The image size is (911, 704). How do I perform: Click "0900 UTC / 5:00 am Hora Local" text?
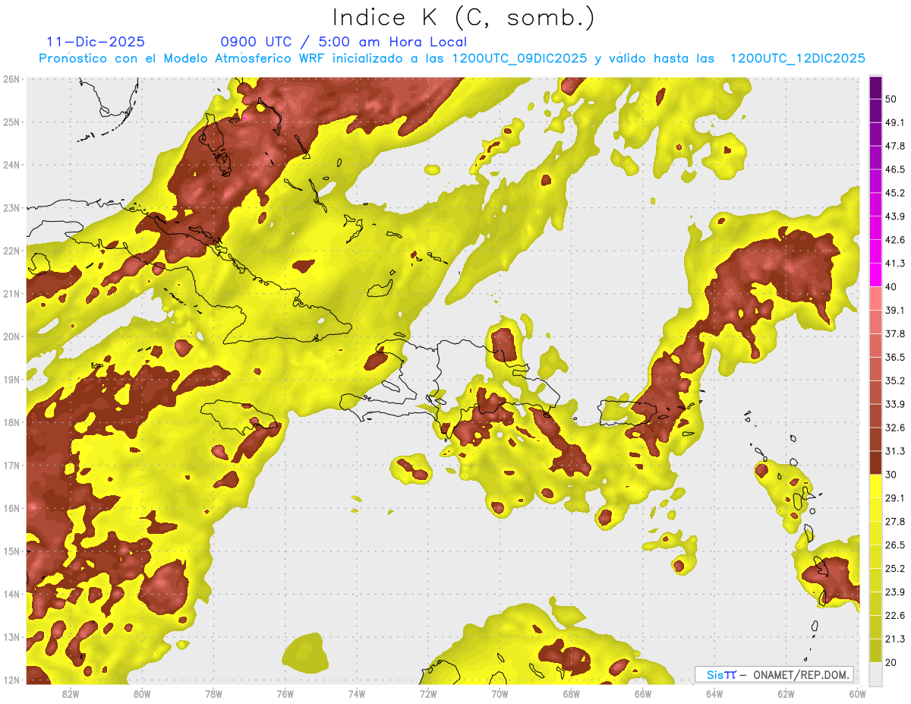point(343,42)
